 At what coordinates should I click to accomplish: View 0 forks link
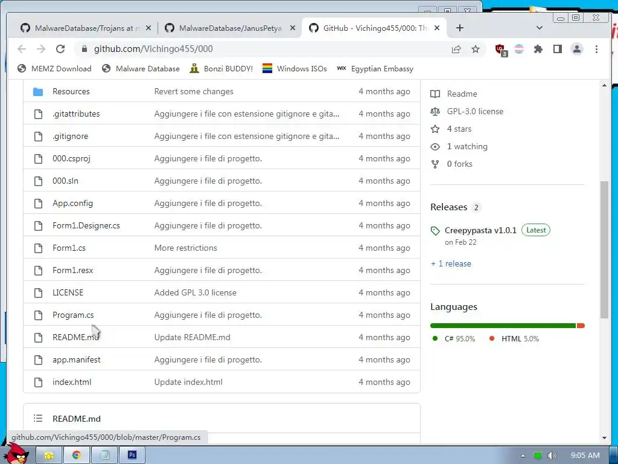[451, 164]
